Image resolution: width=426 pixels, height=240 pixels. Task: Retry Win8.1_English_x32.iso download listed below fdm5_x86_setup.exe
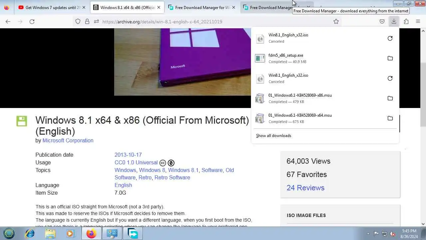pyautogui.click(x=390, y=78)
